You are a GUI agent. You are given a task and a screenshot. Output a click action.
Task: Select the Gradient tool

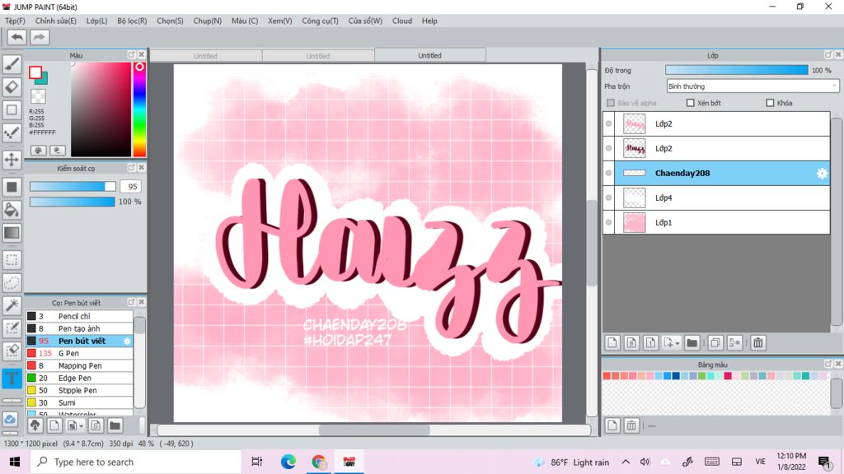tap(12, 233)
